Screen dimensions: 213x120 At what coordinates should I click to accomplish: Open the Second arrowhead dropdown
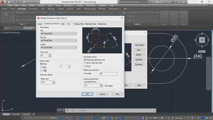point(59,40)
